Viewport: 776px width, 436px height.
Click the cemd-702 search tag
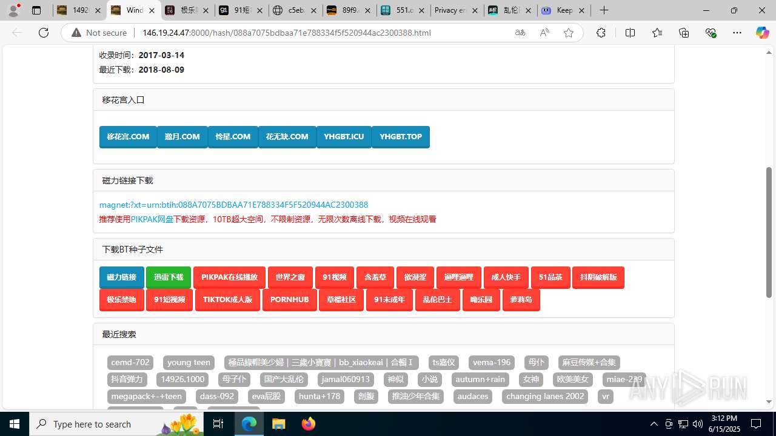[130, 362]
